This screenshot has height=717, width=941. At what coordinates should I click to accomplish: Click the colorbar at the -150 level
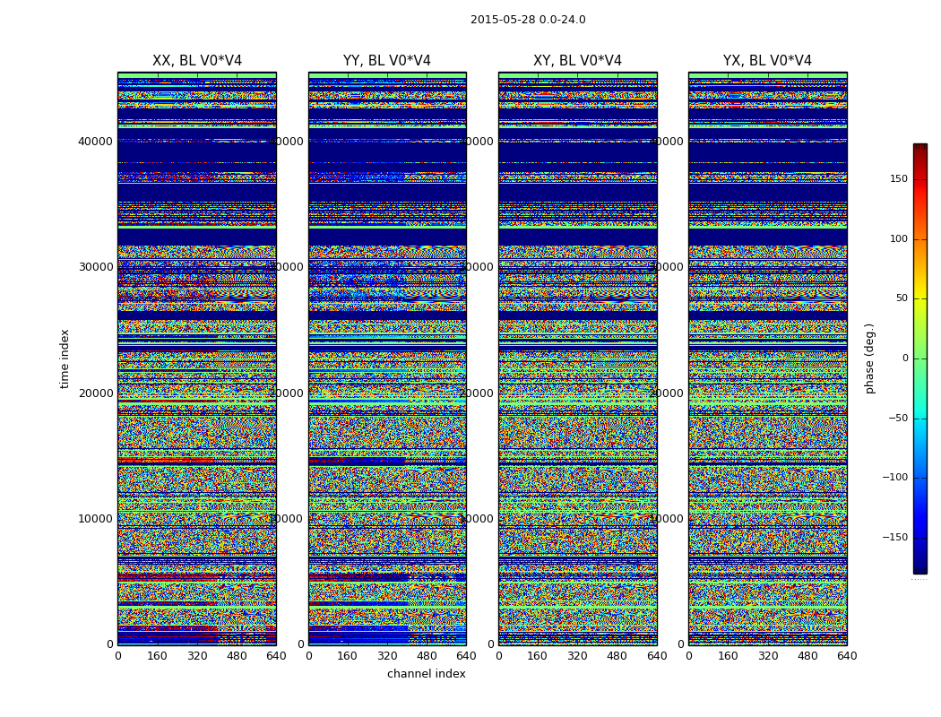920,537
